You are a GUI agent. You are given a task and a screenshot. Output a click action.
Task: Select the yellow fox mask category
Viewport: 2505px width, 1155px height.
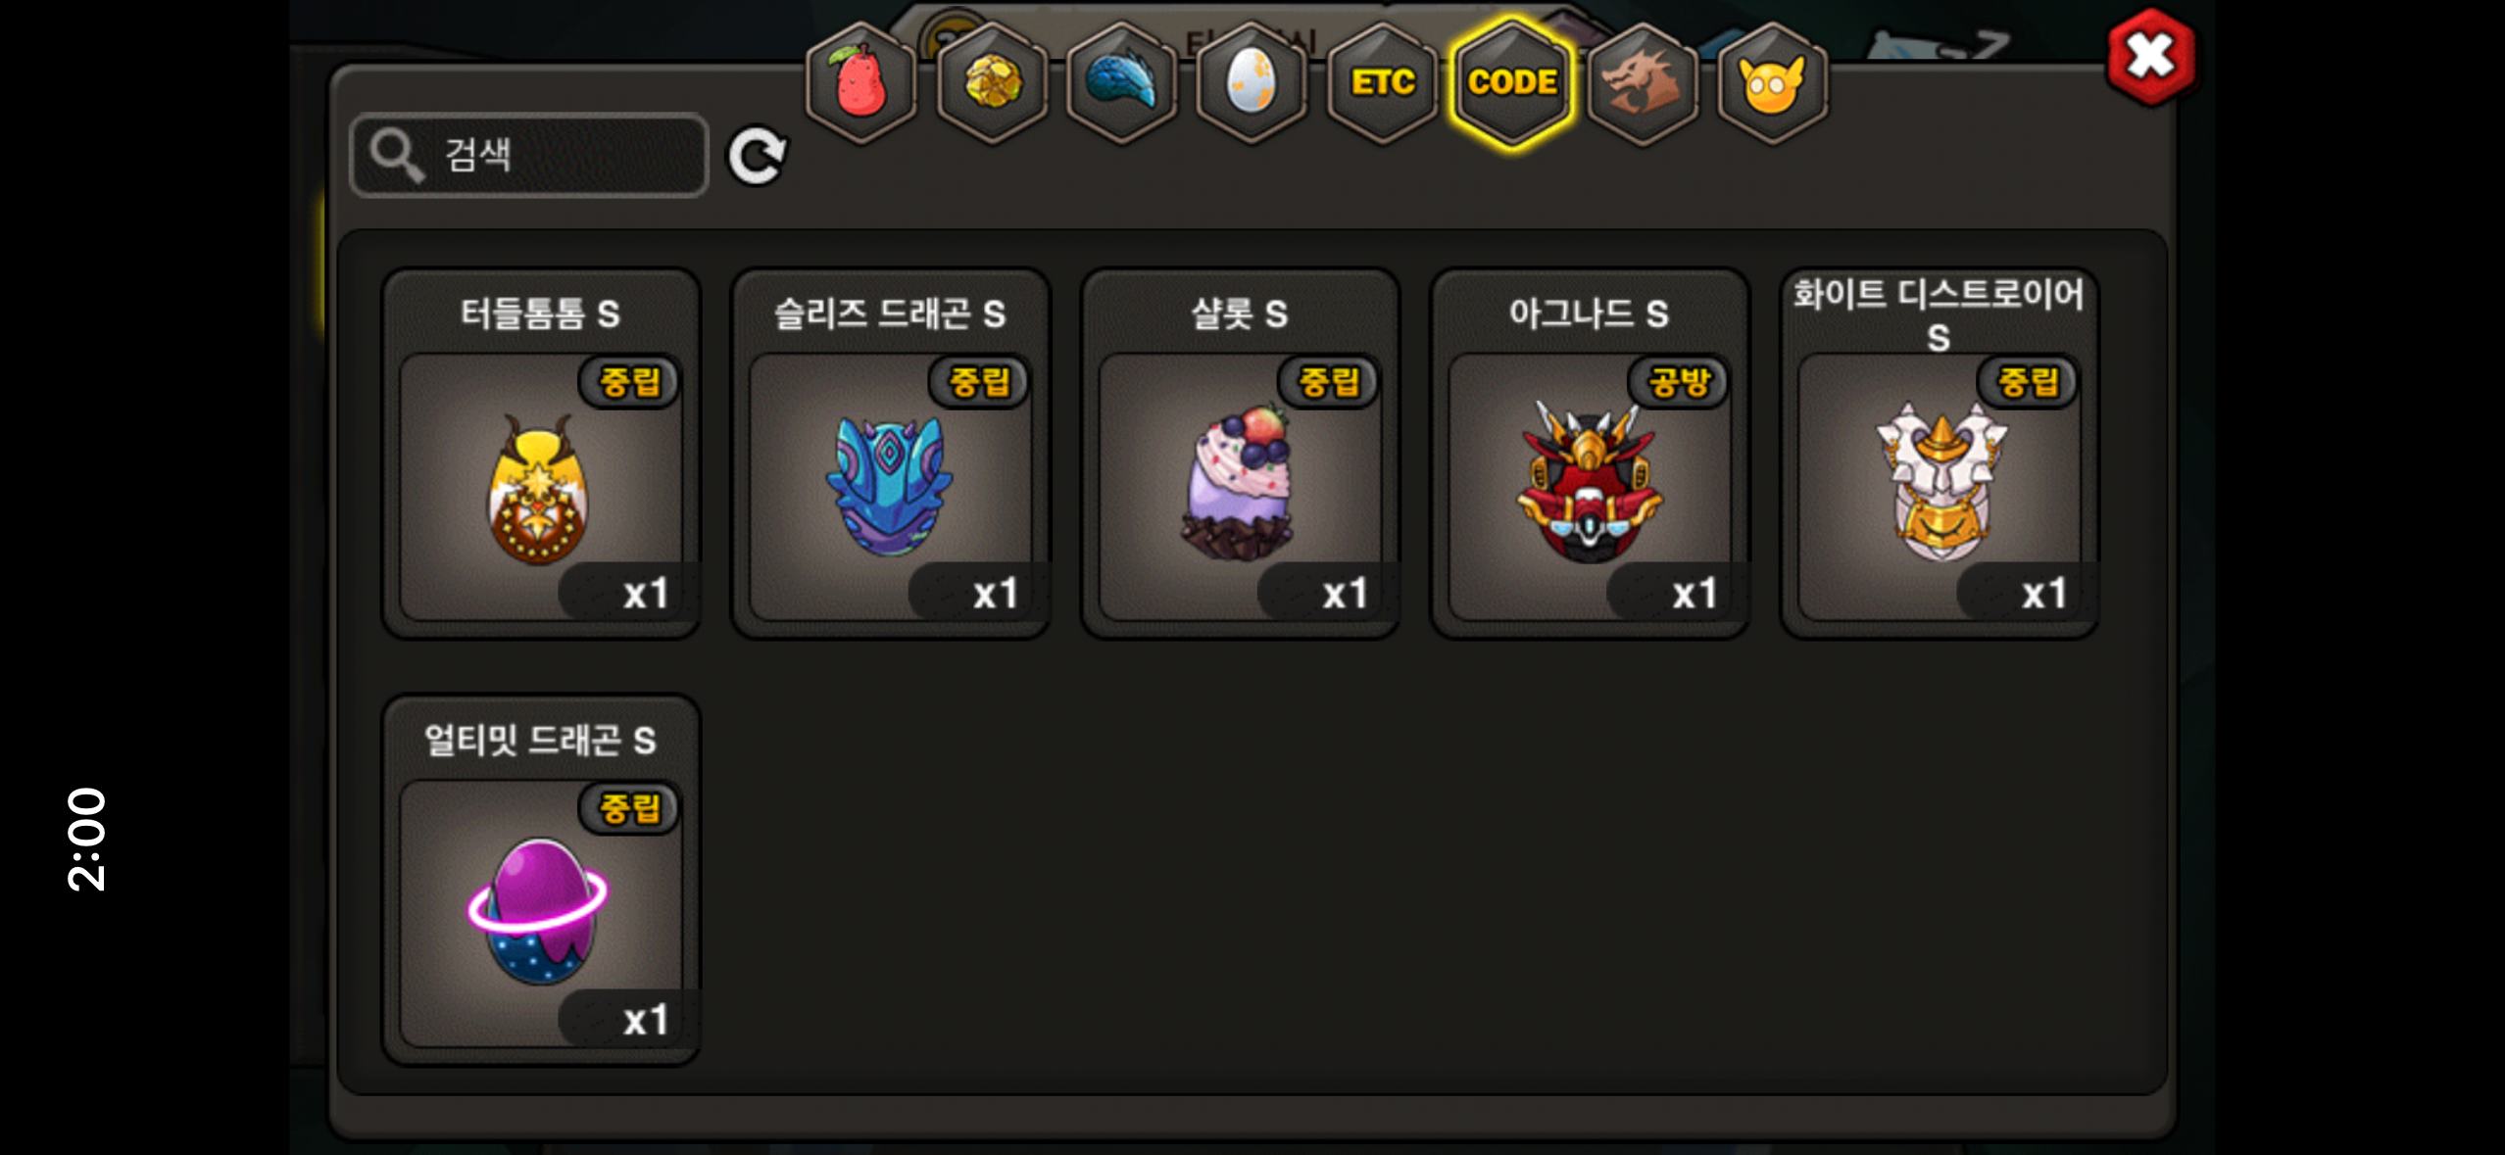(x=1772, y=82)
